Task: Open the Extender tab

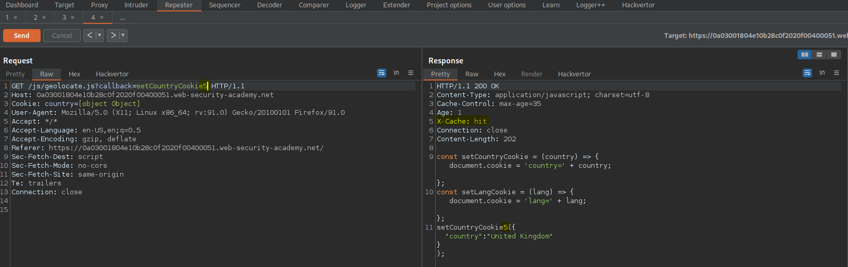Action: pyautogui.click(x=397, y=5)
